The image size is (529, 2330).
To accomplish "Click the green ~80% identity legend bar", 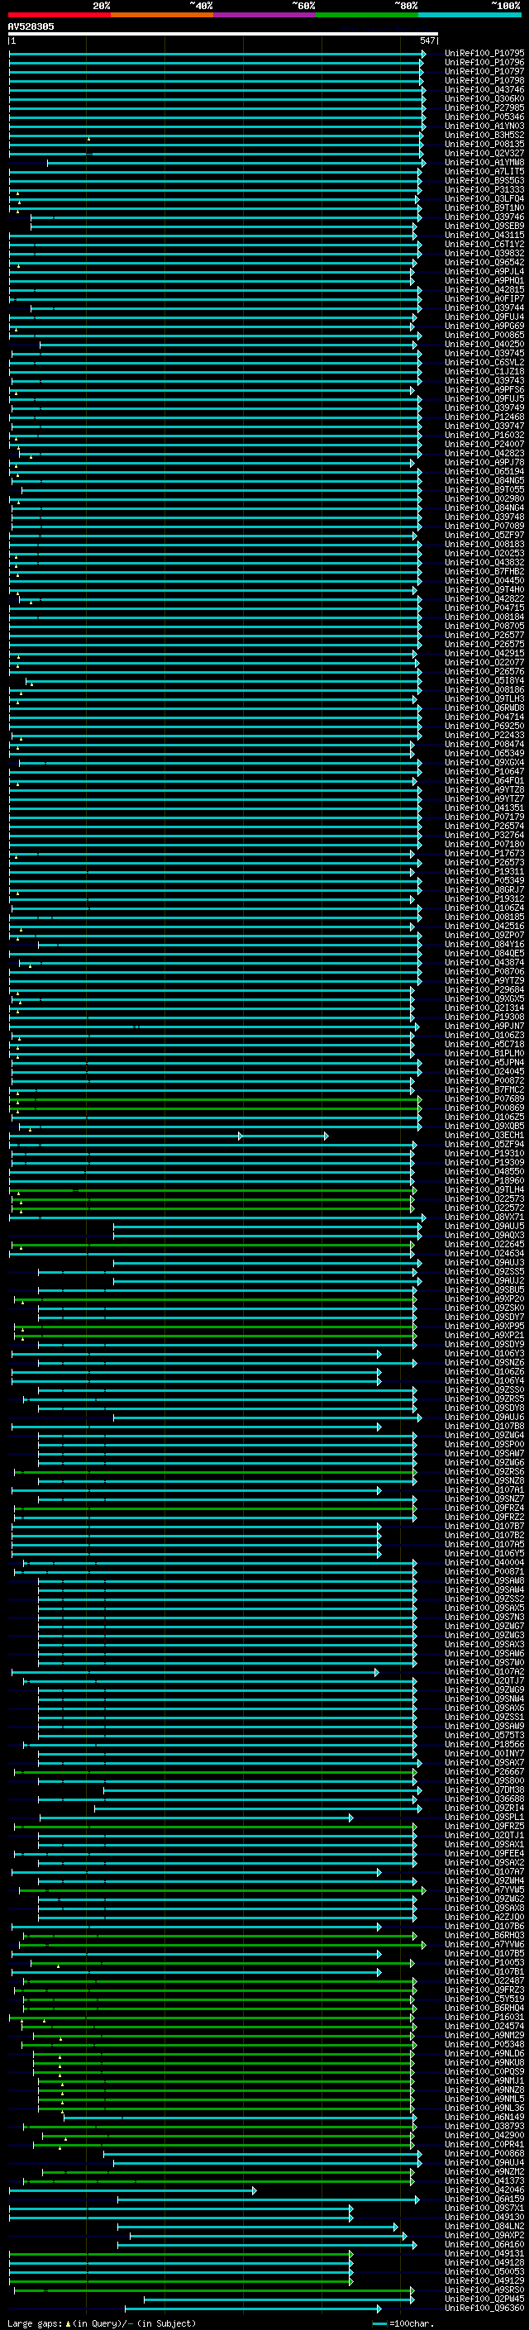I will pyautogui.click(x=366, y=15).
